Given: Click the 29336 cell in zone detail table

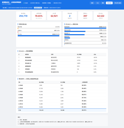Looking at the screenshot, I should coord(78,57).
